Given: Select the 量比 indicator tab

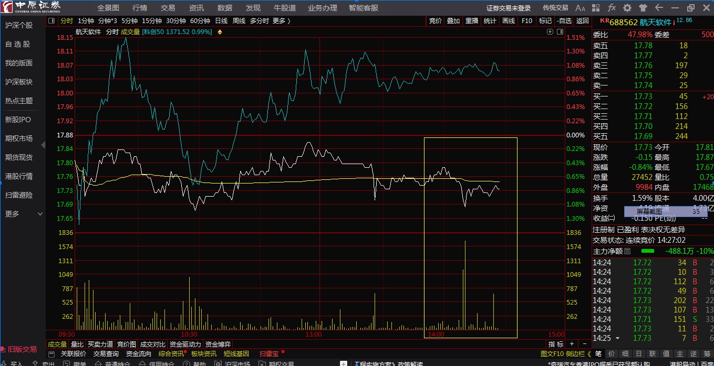Looking at the screenshot, I should pyautogui.click(x=77, y=345).
